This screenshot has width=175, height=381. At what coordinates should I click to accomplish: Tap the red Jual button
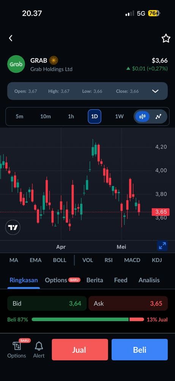coord(80,350)
